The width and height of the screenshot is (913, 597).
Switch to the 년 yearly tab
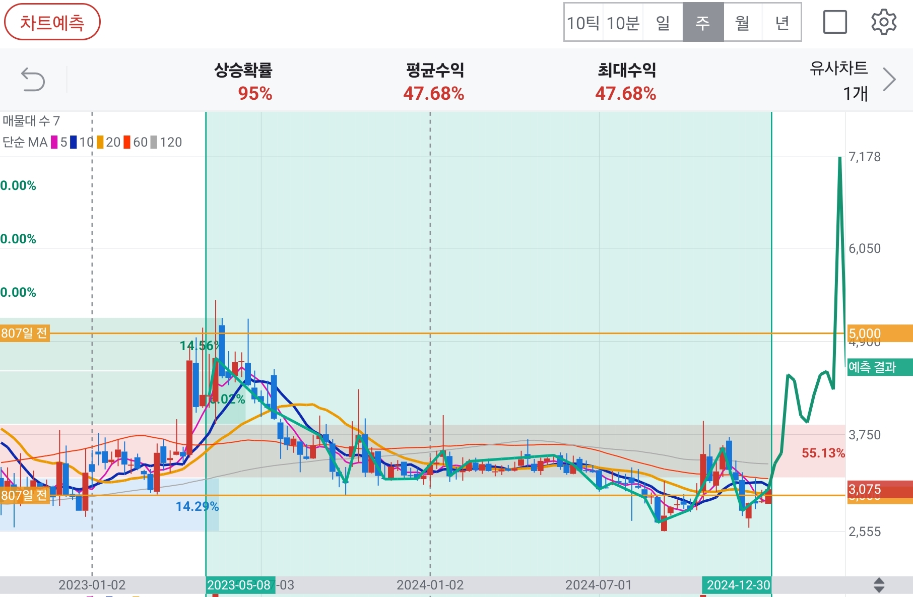(x=782, y=23)
